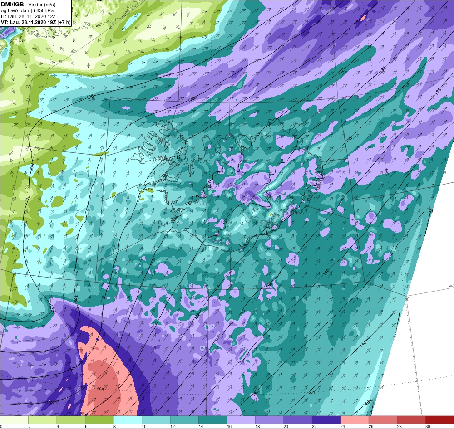This screenshot has width=454, height=429.
Task: Click the pale yellow 0–2 m/s legend swatch
Action: 14,420
